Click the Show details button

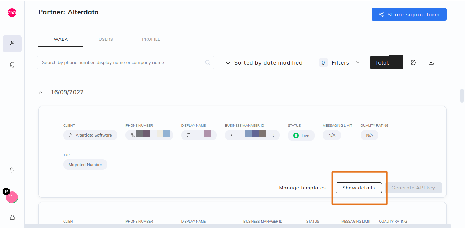coord(359,188)
